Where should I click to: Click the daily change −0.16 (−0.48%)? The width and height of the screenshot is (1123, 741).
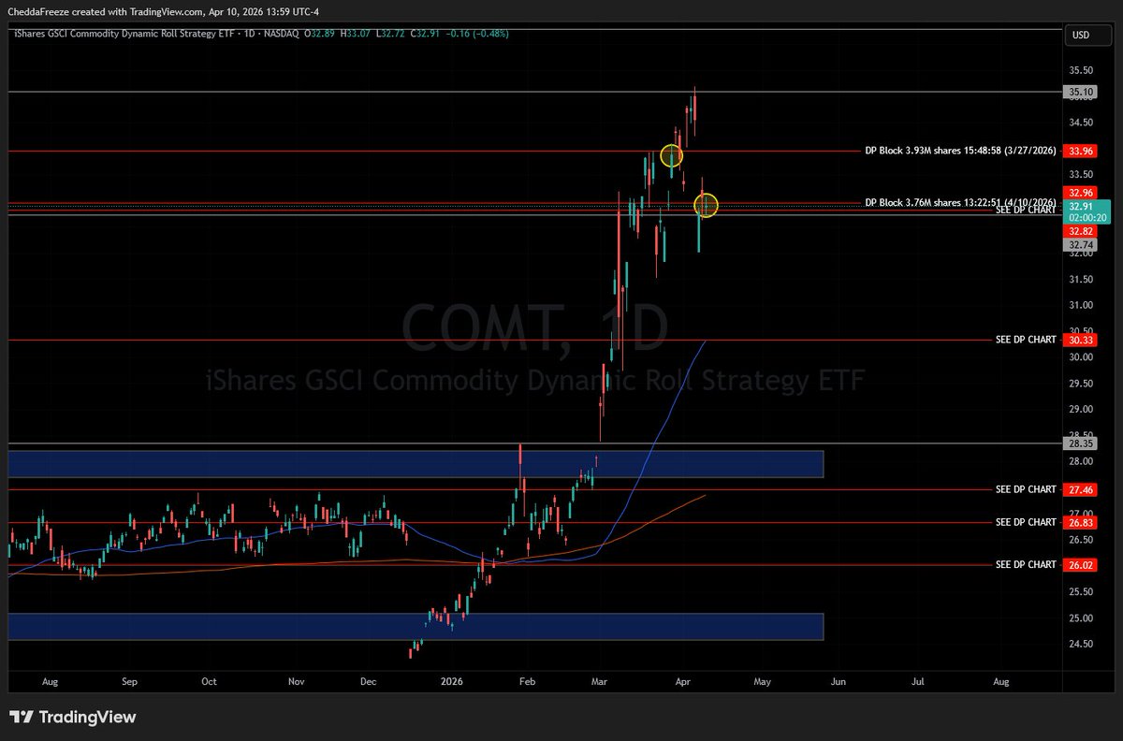coord(478,34)
